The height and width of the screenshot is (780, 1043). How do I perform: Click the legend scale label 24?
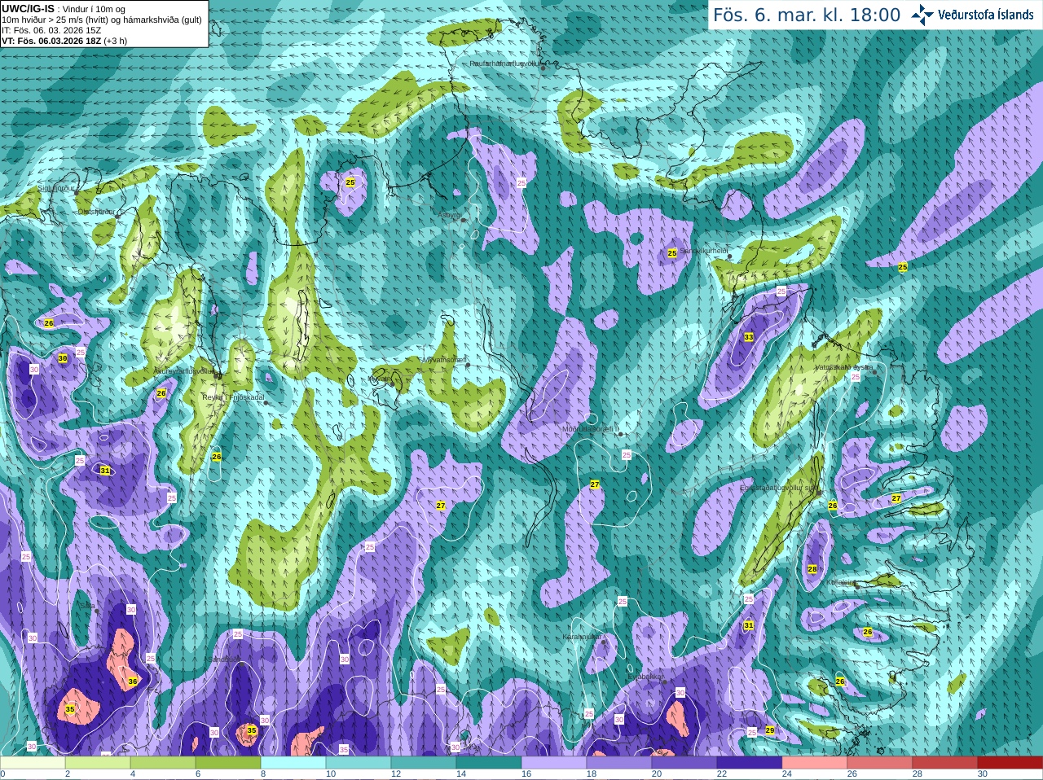tap(787, 774)
